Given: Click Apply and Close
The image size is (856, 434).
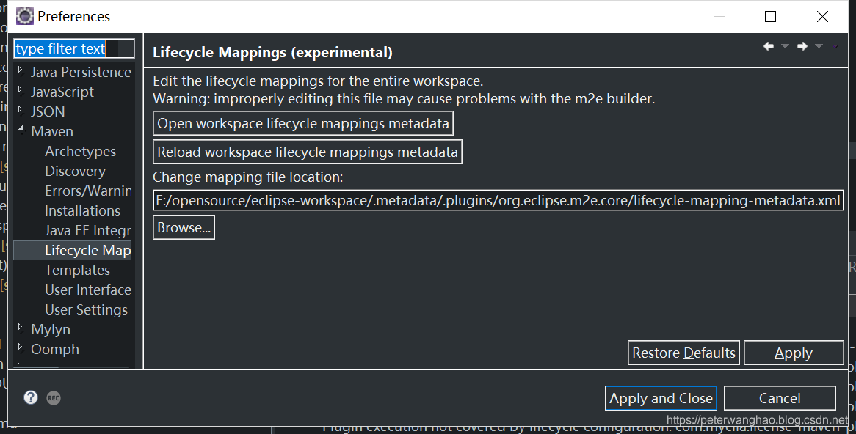Looking at the screenshot, I should tap(661, 398).
